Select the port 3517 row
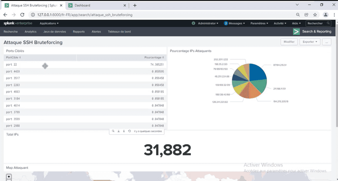The width and height of the screenshot is (338, 181). click(85, 78)
